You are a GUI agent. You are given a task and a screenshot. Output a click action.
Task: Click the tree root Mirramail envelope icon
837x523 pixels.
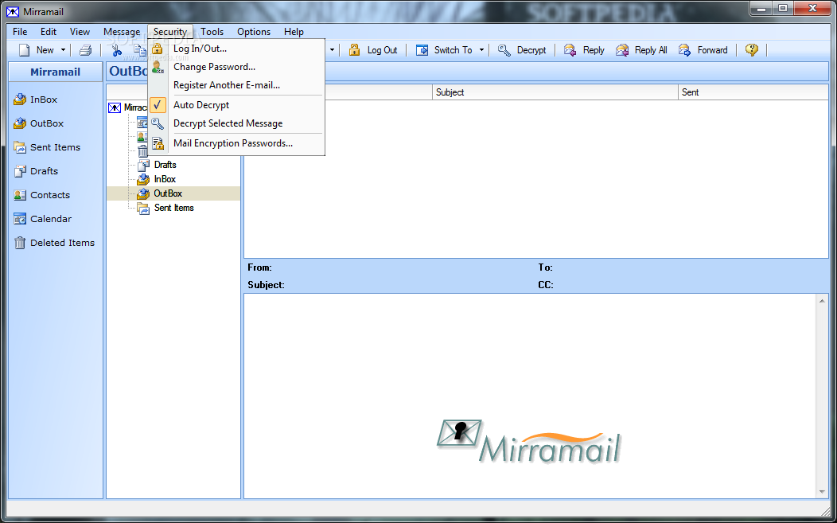[x=115, y=108]
